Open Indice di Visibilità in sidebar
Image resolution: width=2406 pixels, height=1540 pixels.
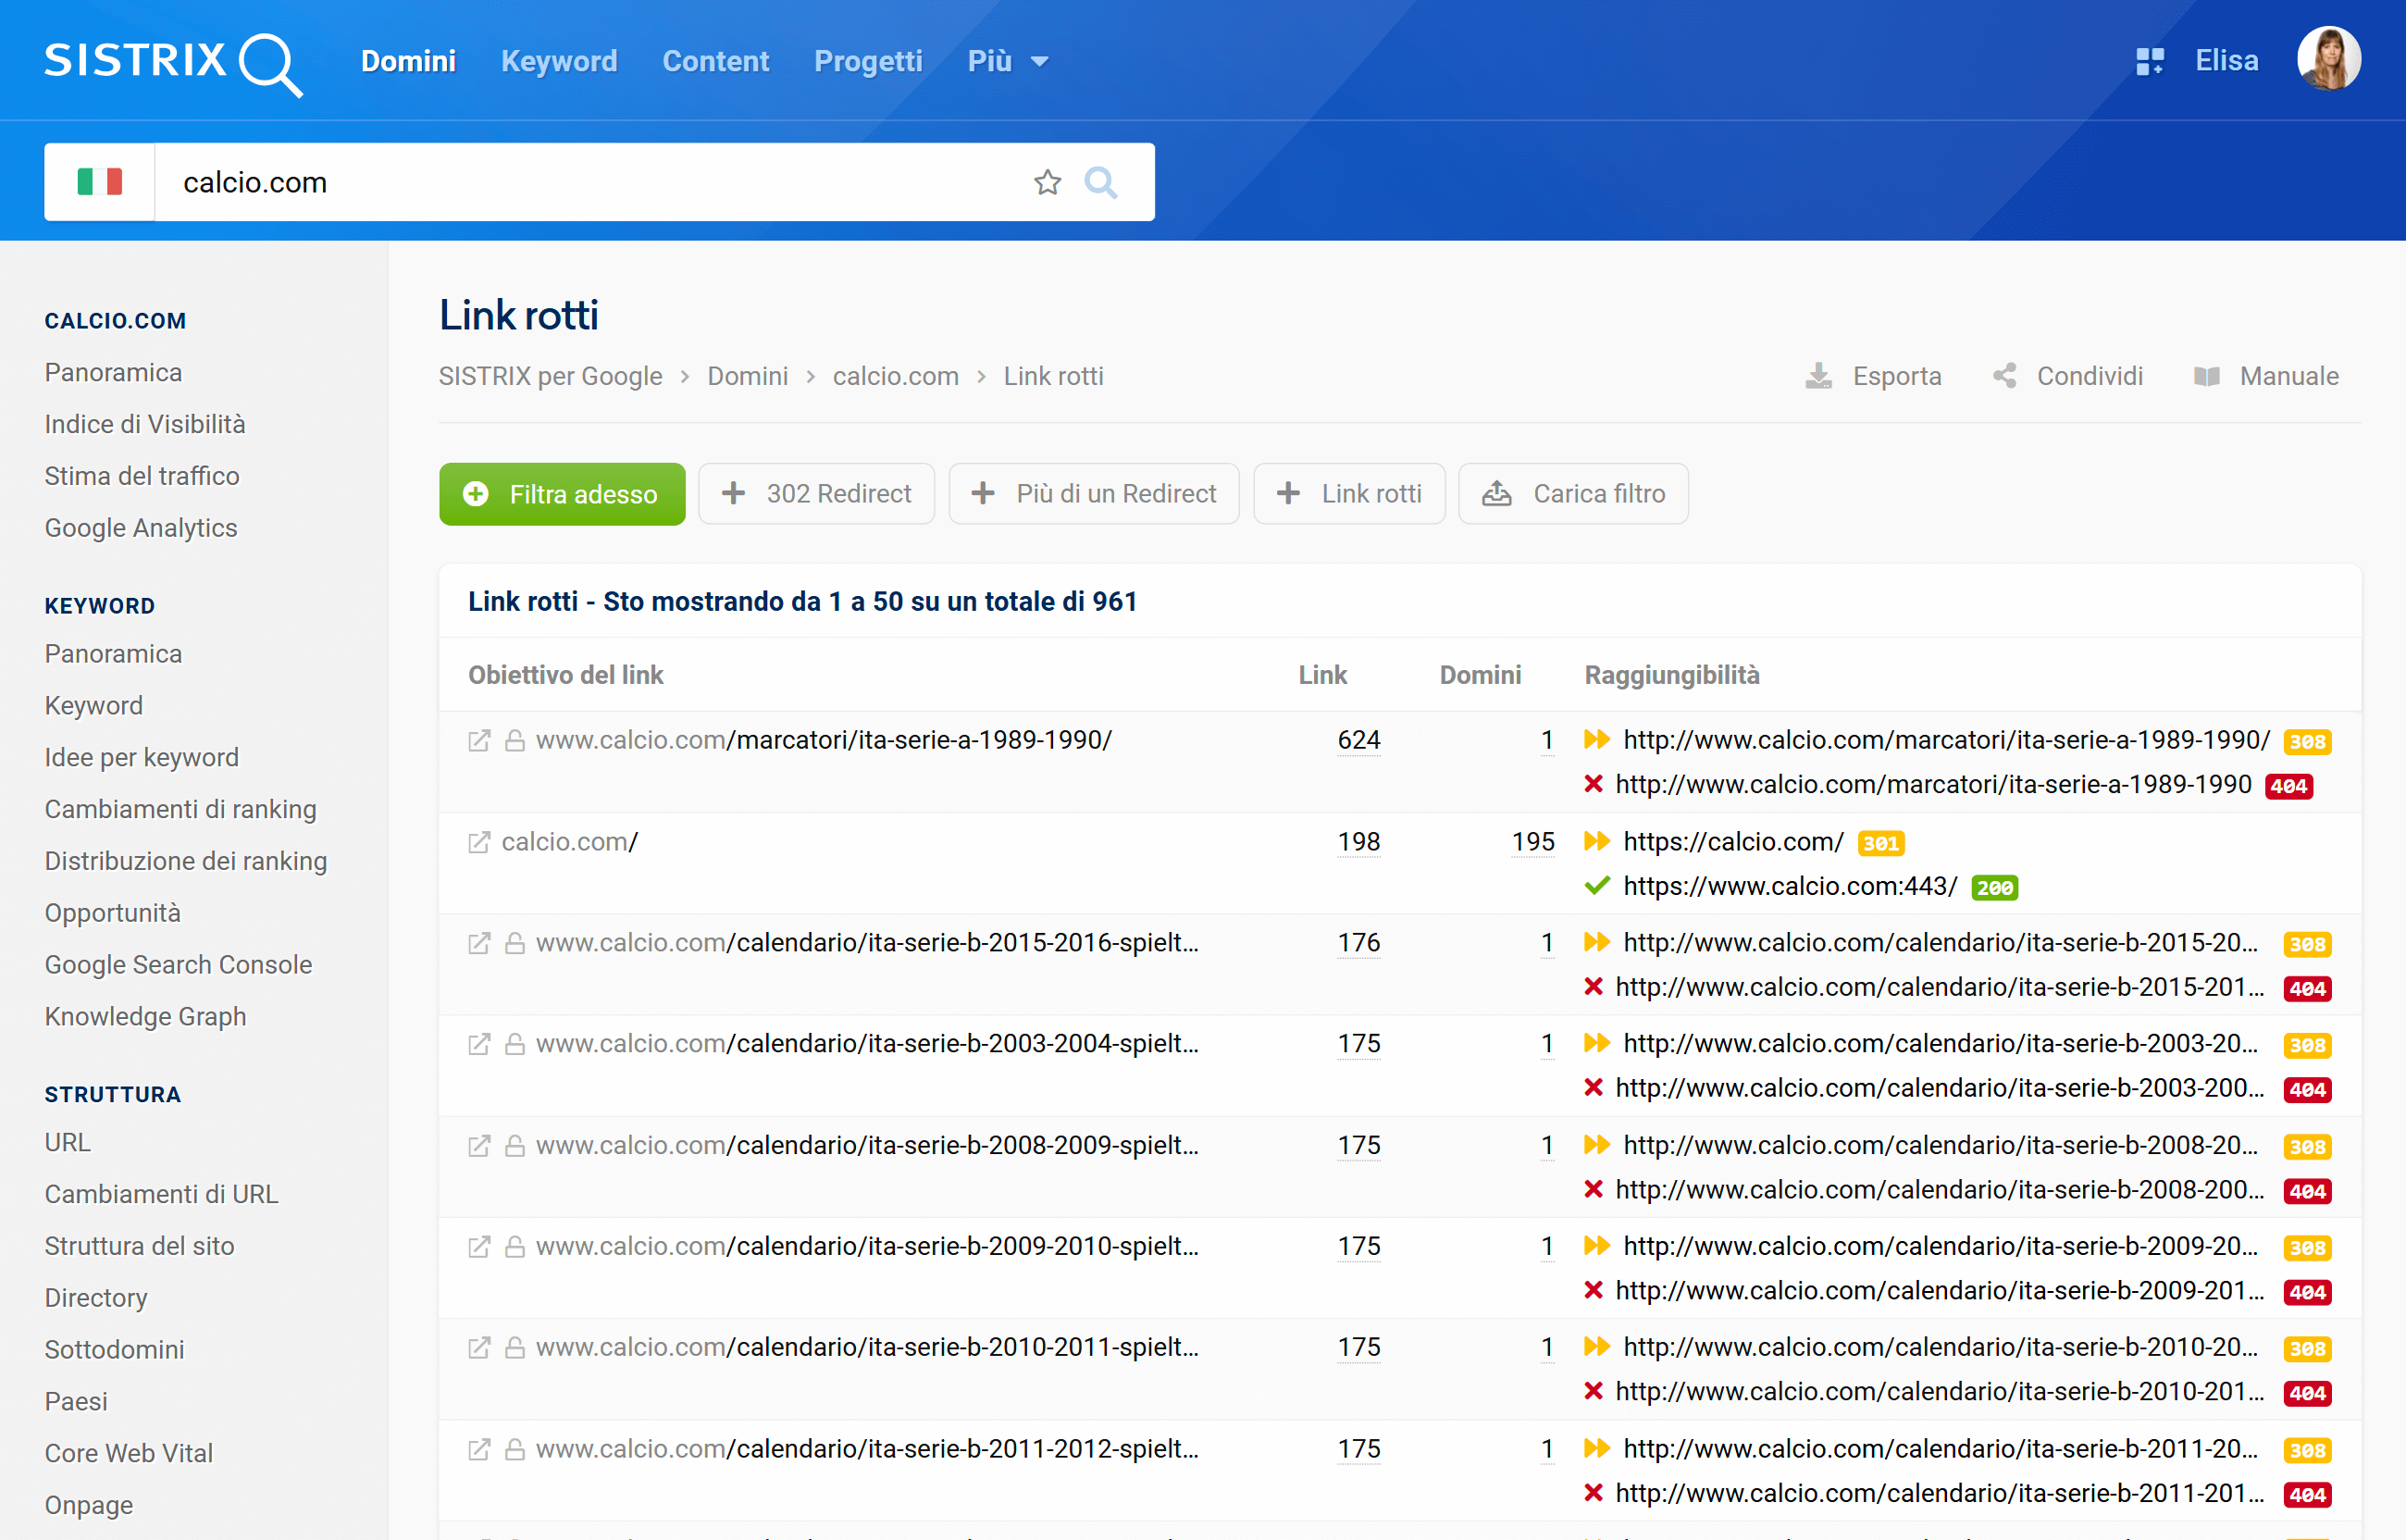(x=145, y=424)
